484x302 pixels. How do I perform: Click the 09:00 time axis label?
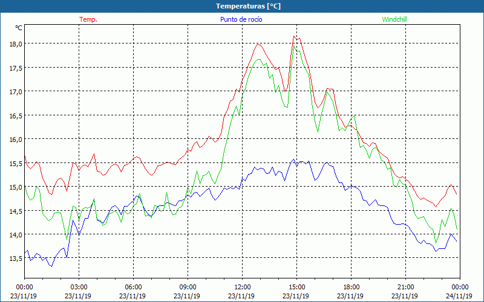tap(188, 287)
